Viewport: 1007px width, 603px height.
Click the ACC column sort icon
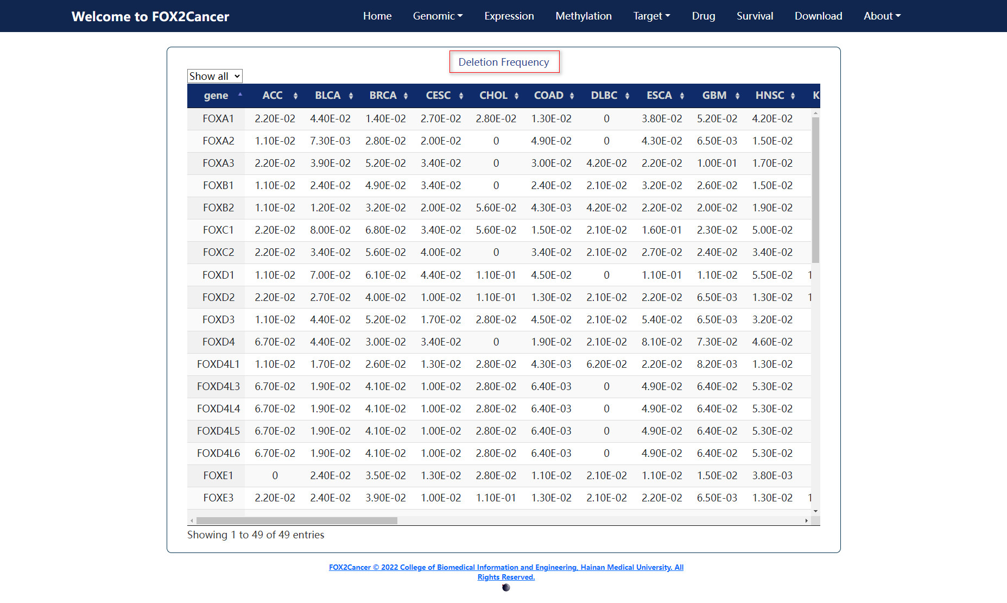coord(295,96)
